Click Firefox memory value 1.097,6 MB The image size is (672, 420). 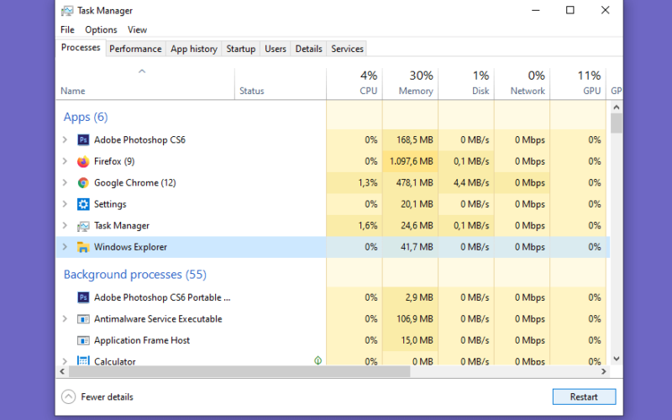[411, 161]
